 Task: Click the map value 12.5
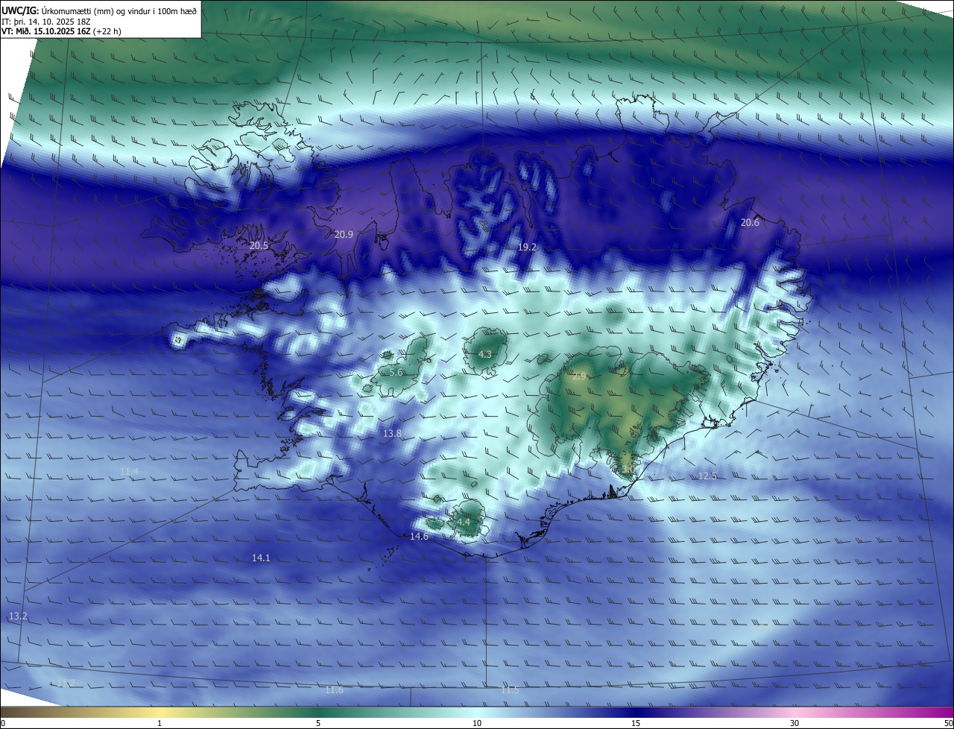[x=707, y=476]
